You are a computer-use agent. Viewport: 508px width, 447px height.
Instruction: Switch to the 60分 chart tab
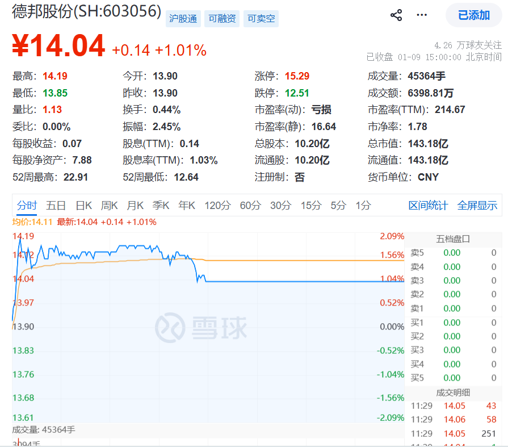(250, 206)
